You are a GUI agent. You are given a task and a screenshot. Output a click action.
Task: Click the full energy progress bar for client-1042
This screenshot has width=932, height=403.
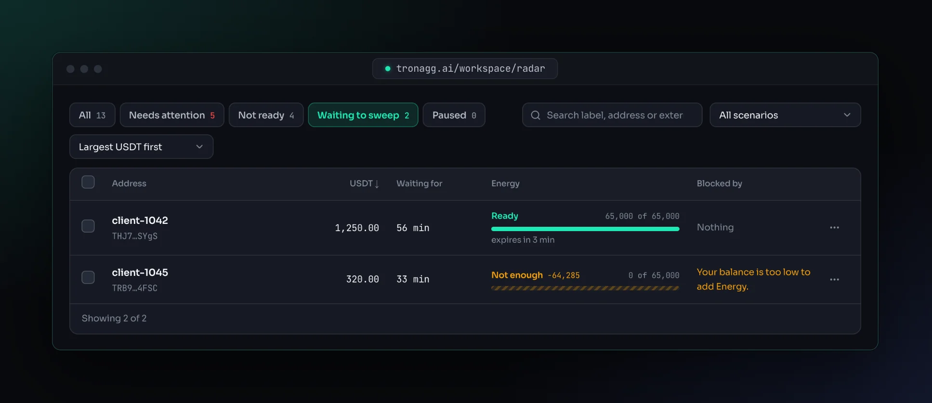(x=585, y=229)
